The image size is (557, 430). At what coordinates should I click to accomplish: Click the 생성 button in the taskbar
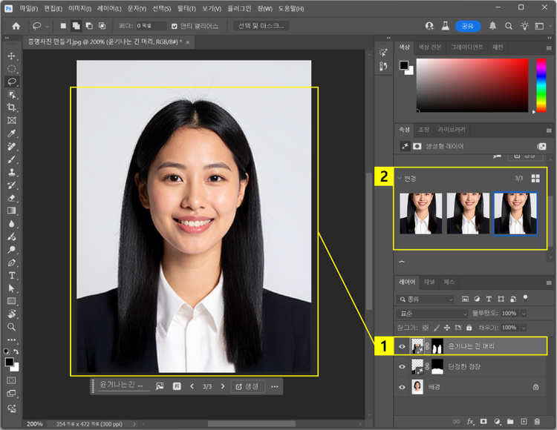247,386
